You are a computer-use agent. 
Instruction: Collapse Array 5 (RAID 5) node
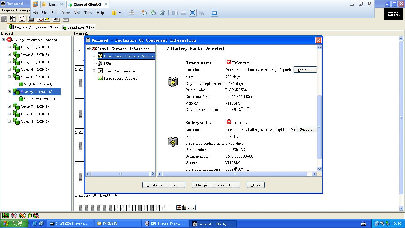(x=9, y=77)
